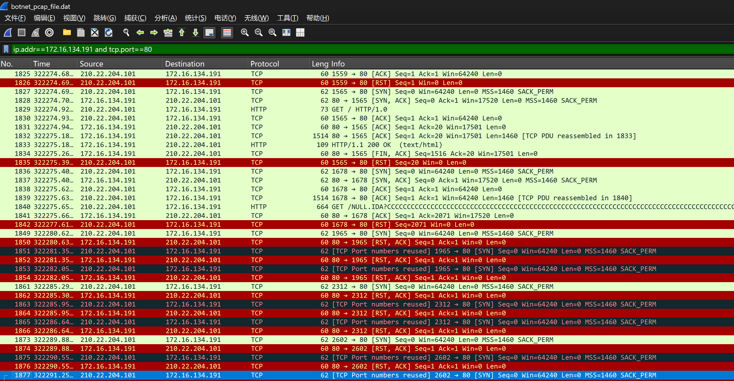
Task: Reload the current capture file
Action: [x=109, y=32]
